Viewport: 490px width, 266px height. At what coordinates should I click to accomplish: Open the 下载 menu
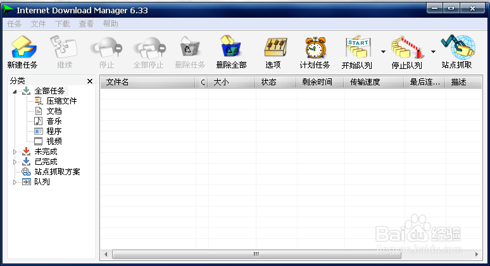click(63, 24)
